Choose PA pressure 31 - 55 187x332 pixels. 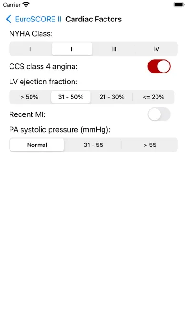93,145
